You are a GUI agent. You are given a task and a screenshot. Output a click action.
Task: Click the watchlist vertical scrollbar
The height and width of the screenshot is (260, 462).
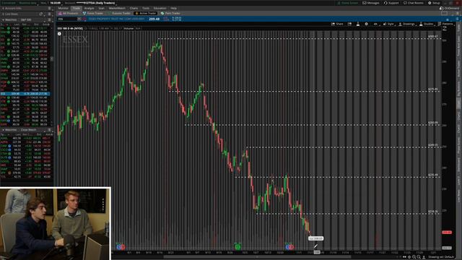click(52, 59)
